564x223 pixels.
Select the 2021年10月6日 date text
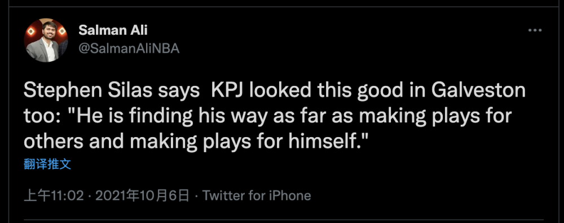[143, 195]
